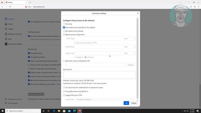Show hidden system tray icons
The width and height of the screenshot is (201, 113).
(x=182, y=111)
